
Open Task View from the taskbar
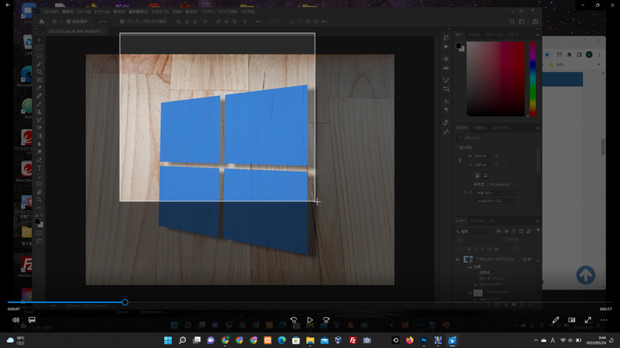coord(197,340)
